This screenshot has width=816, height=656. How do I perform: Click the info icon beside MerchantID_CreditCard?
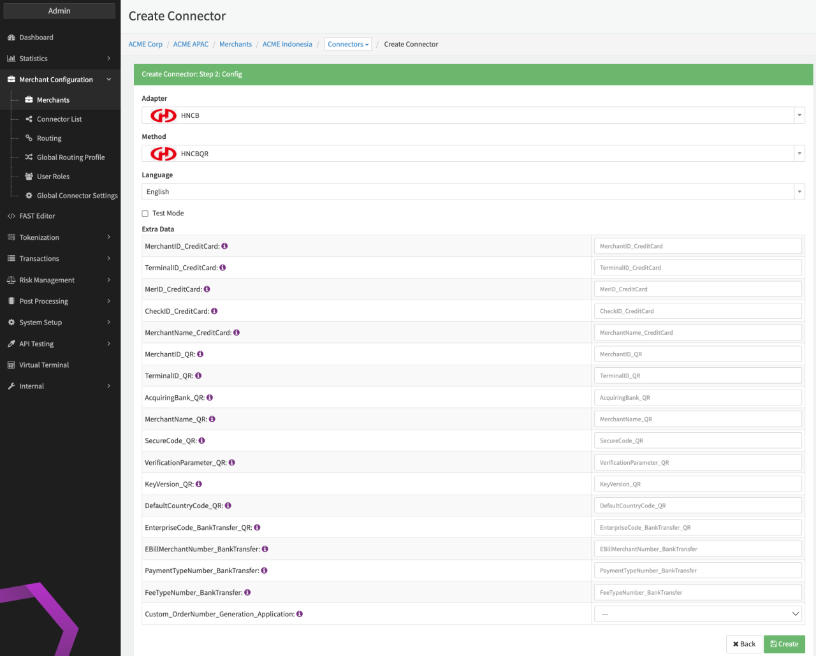(224, 246)
